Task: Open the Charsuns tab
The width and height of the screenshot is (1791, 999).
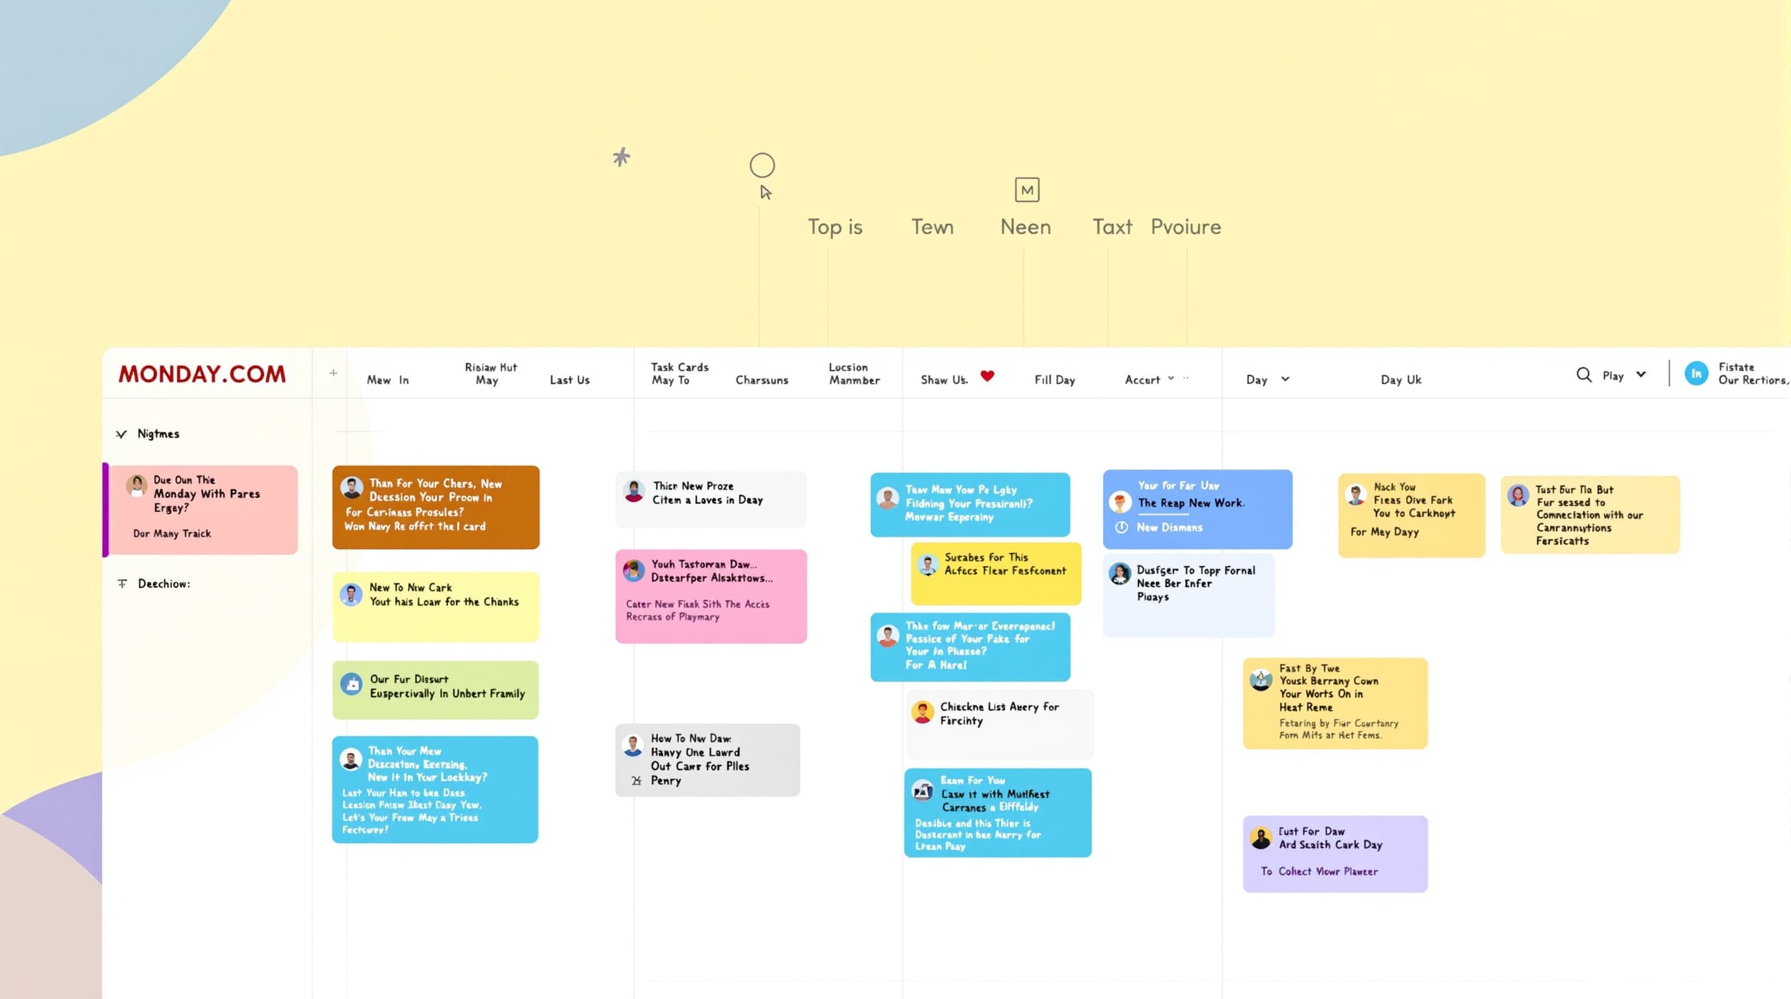Action: (x=762, y=380)
